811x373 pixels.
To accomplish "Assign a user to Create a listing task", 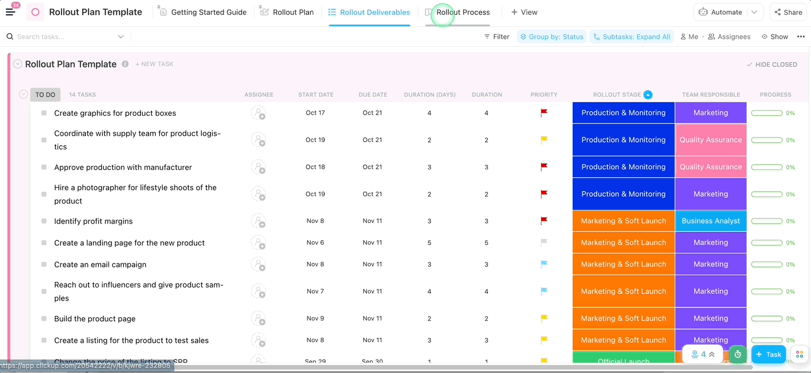I will click(x=259, y=340).
